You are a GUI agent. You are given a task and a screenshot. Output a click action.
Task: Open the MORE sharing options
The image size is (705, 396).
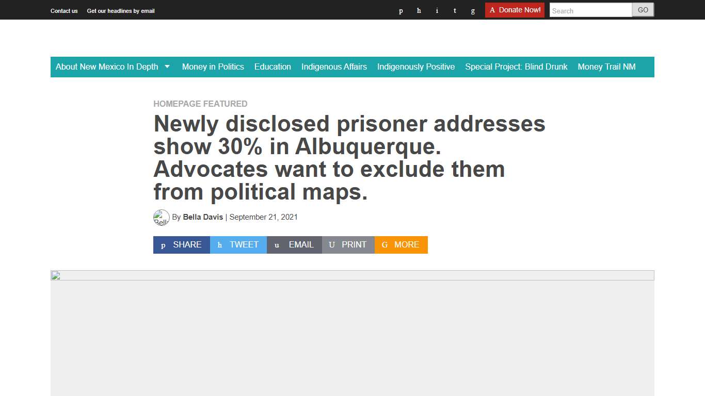[x=401, y=245]
